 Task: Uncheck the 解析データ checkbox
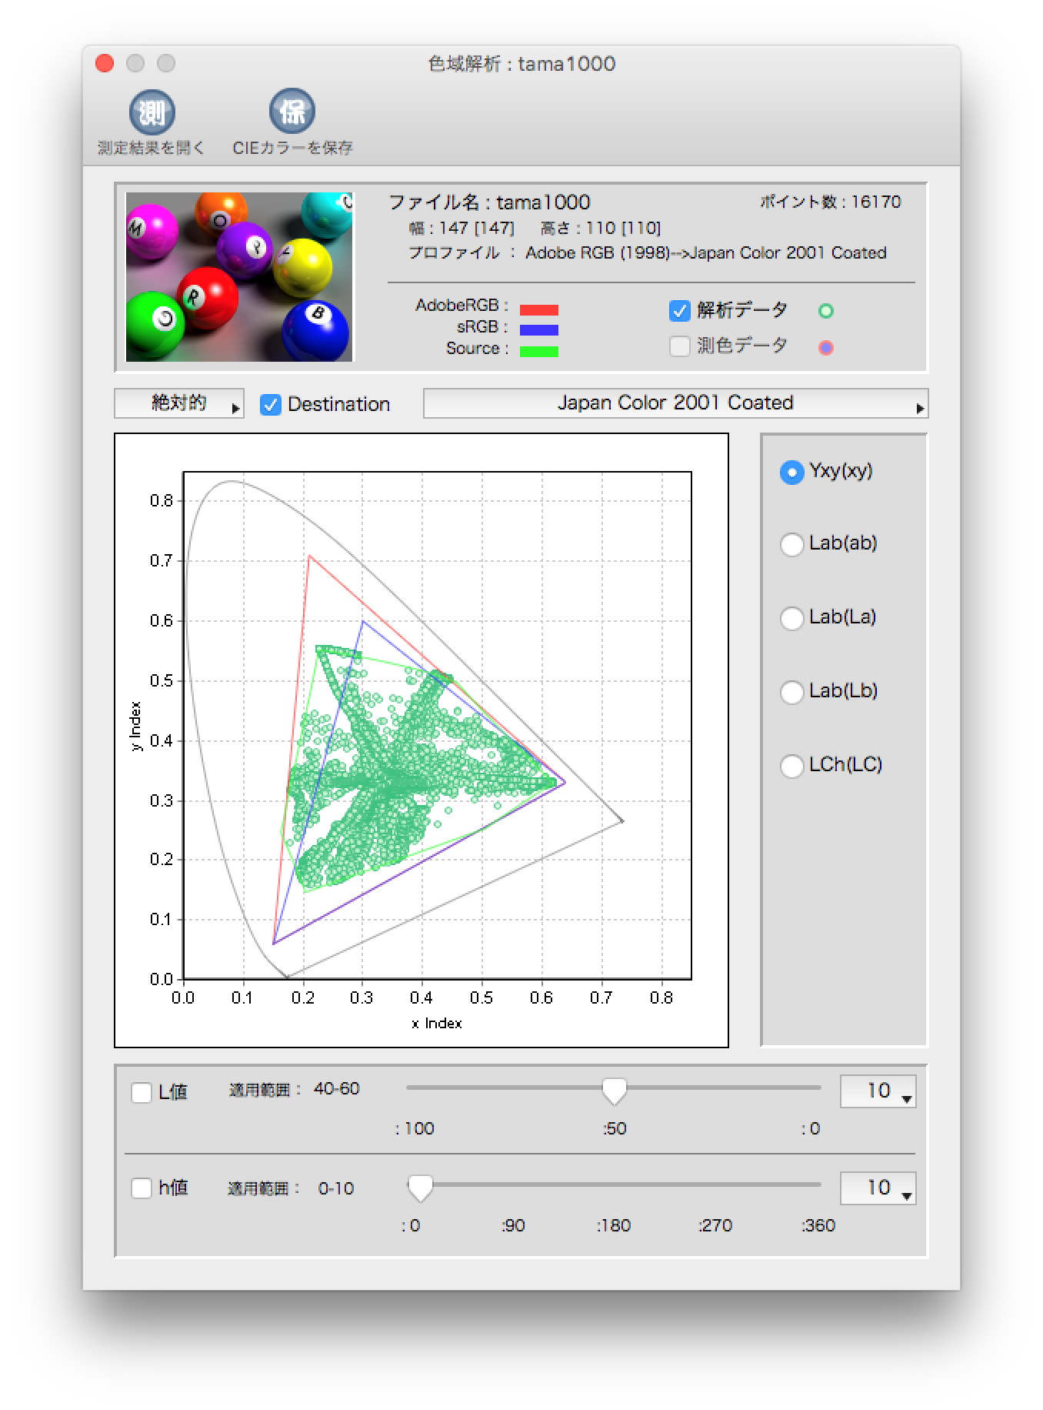(x=679, y=311)
